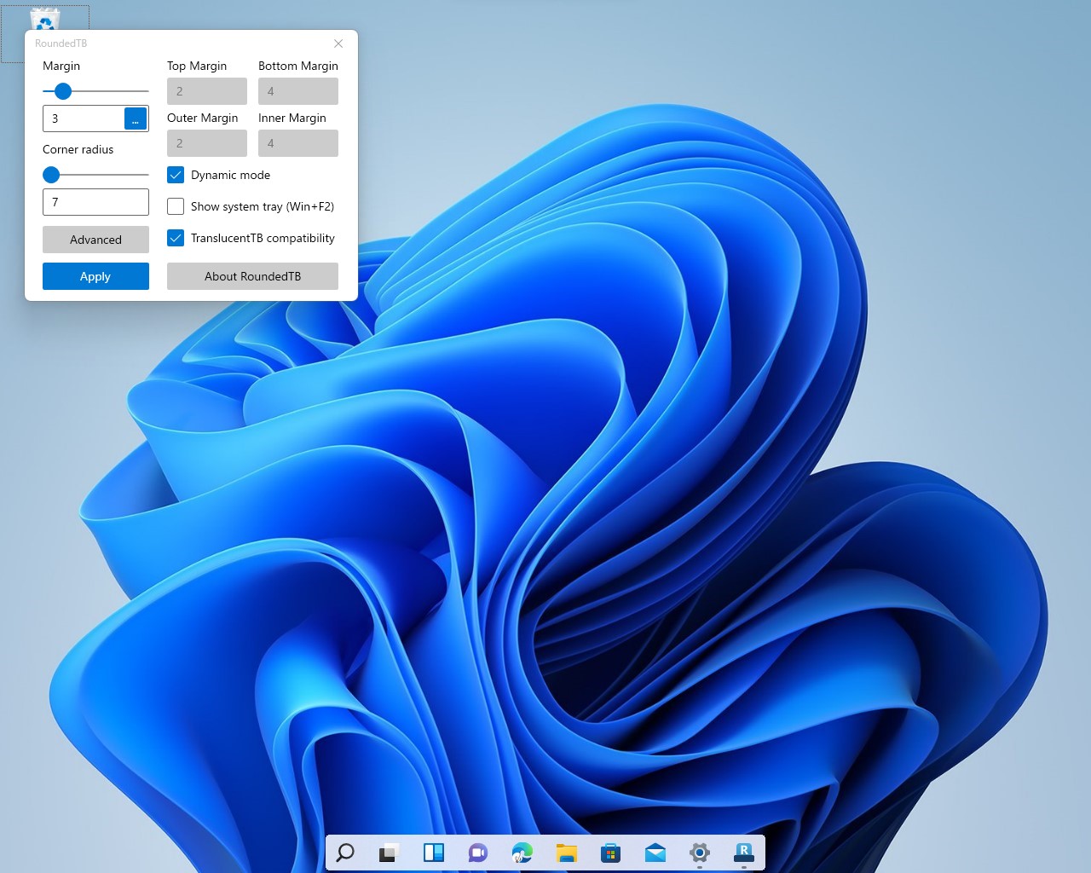Click the "Bottom Margin" label
The width and height of the screenshot is (1091, 873).
tap(298, 66)
